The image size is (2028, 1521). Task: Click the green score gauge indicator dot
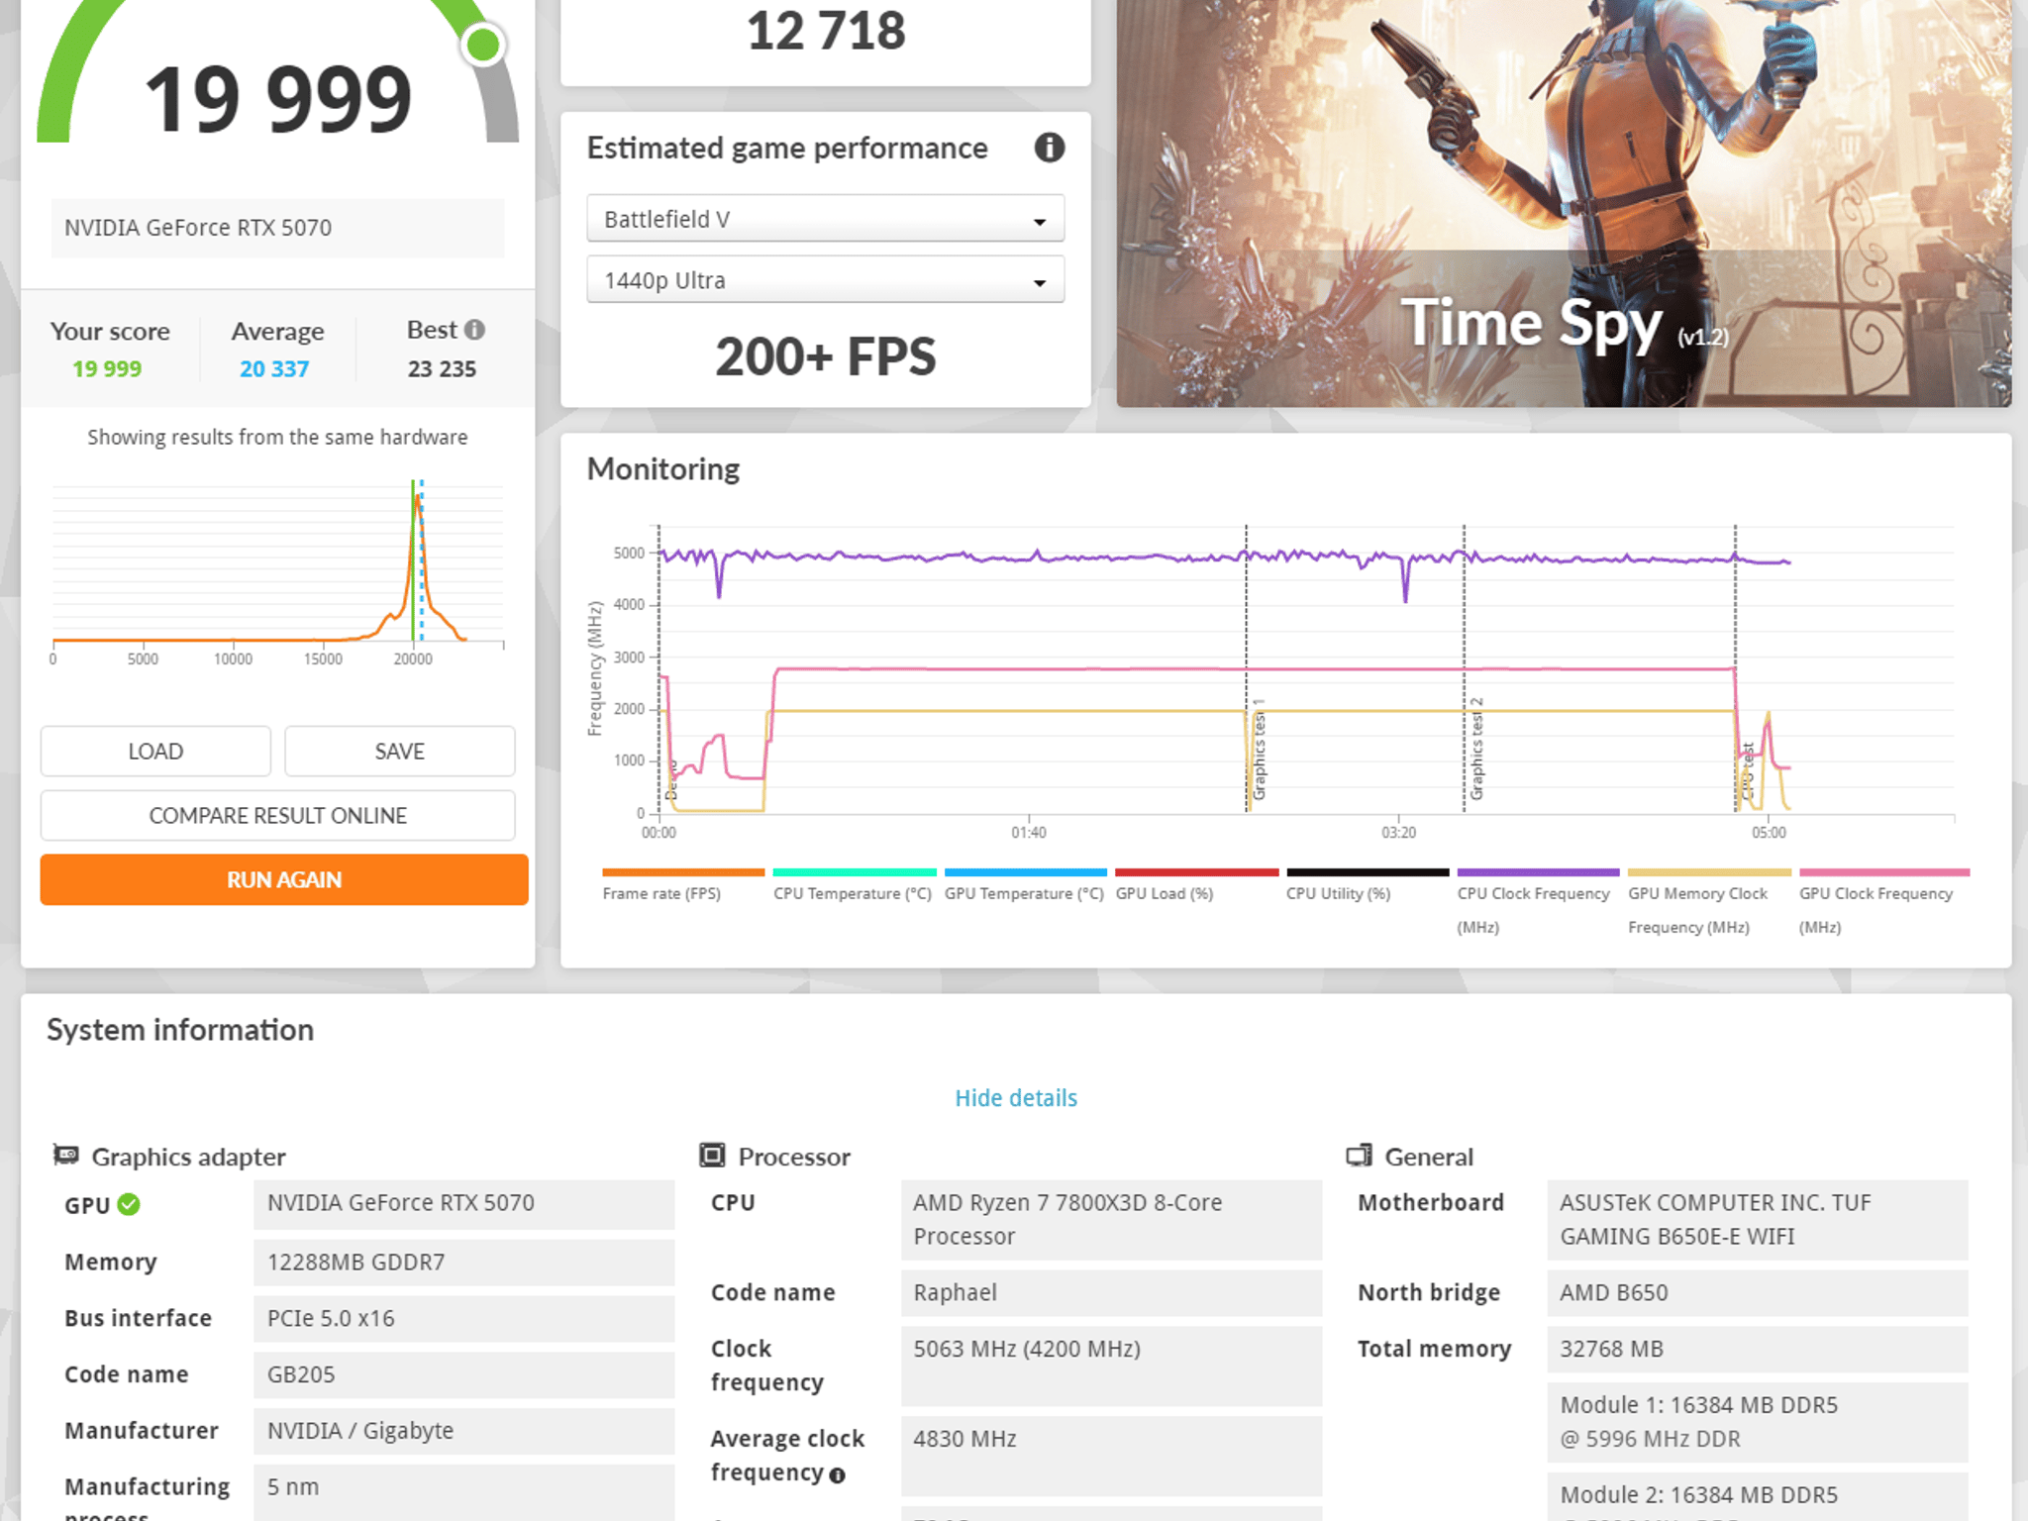click(x=483, y=45)
